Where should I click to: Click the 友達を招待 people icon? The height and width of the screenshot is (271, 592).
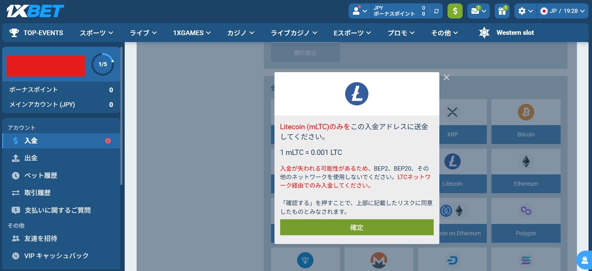15,239
